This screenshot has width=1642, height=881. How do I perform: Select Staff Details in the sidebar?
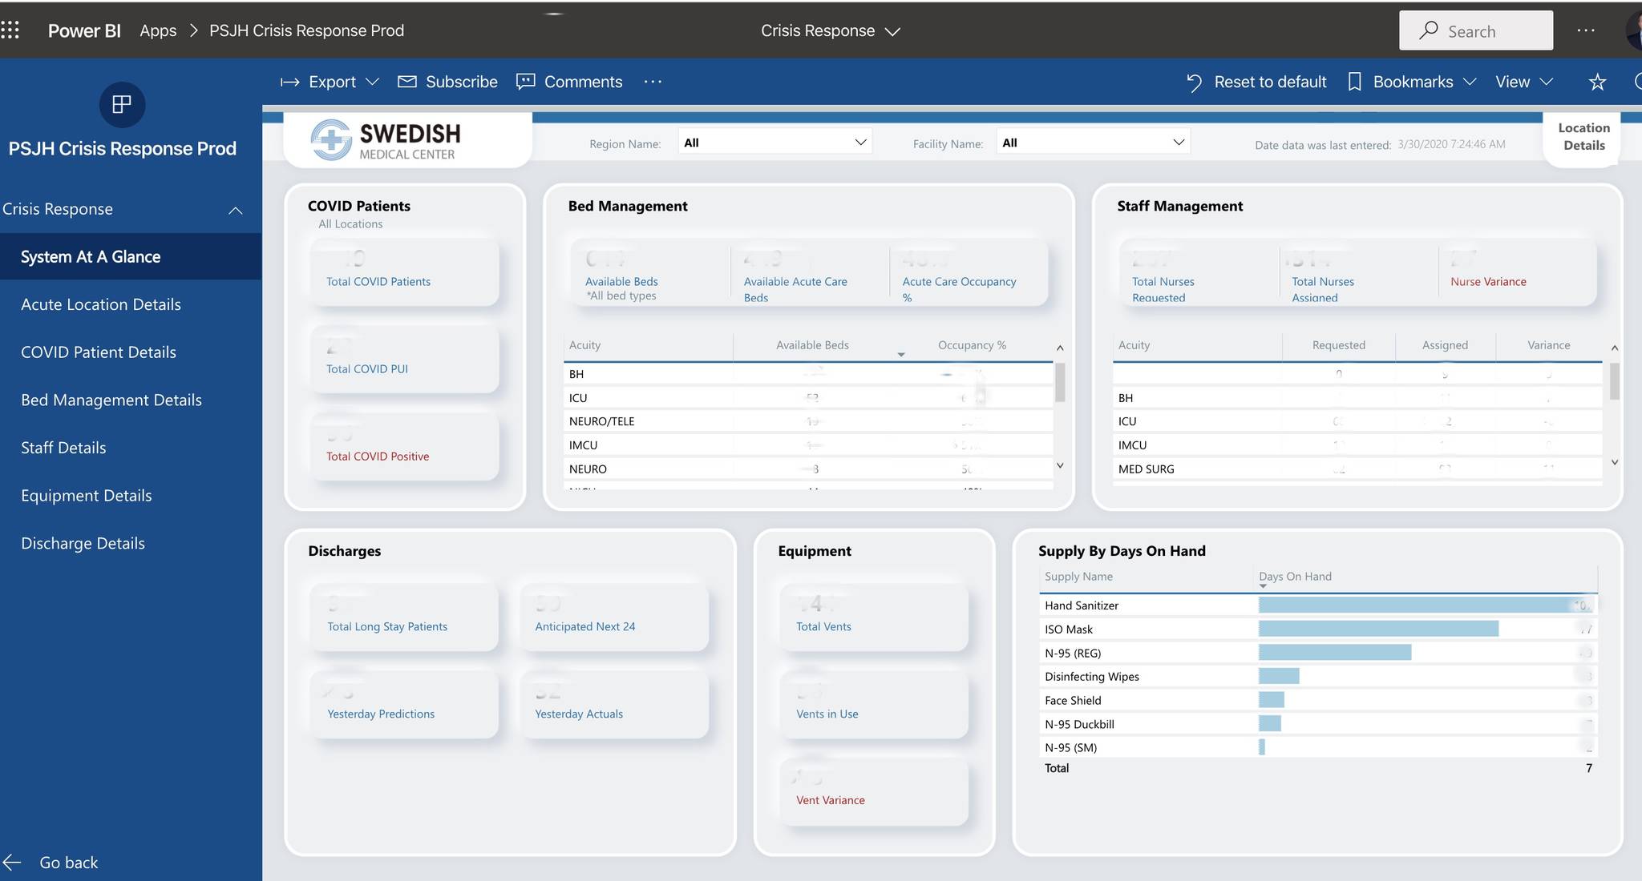[63, 447]
